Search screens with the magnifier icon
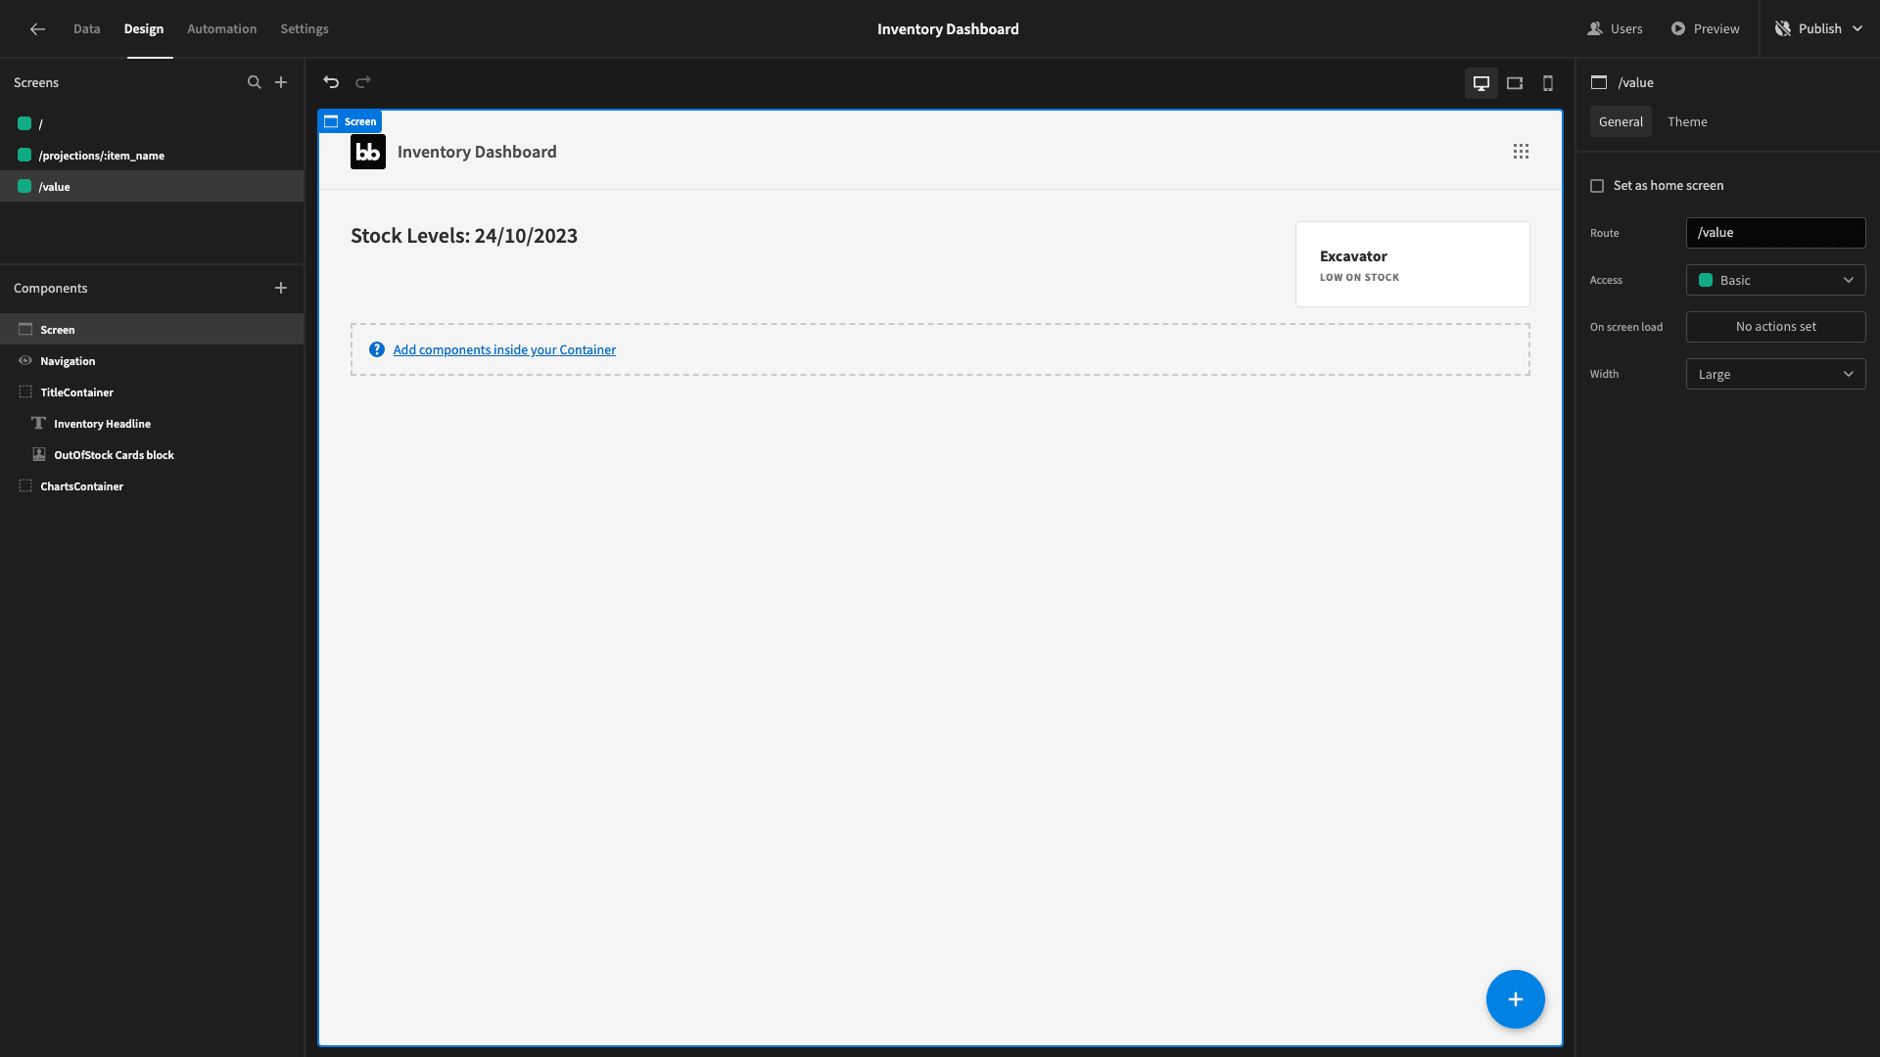 pos(254,82)
